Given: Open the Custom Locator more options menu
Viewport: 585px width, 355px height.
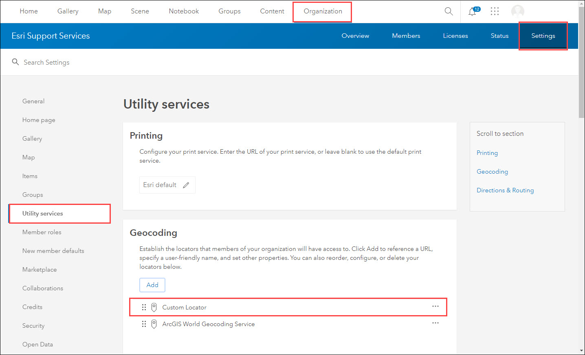Looking at the screenshot, I should (435, 306).
